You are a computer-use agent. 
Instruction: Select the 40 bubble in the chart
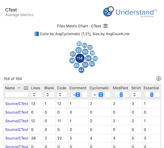point(92,64)
